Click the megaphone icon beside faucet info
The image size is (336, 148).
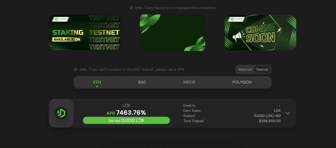pos(131,8)
